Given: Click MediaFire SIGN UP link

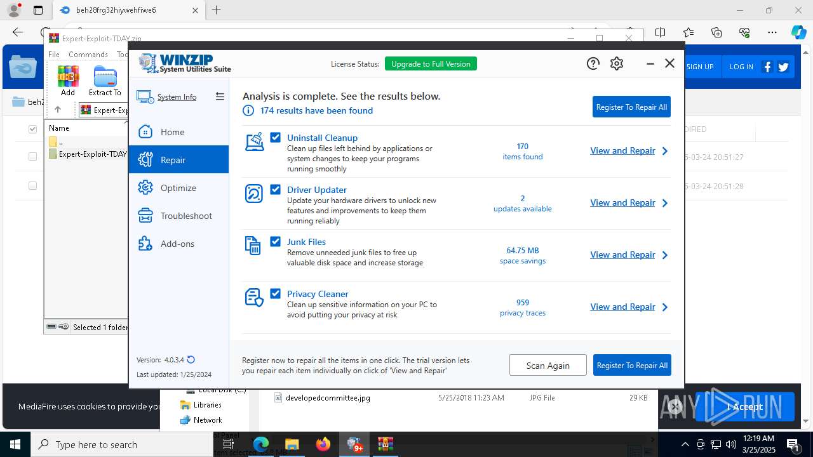Looking at the screenshot, I should 700,67.
